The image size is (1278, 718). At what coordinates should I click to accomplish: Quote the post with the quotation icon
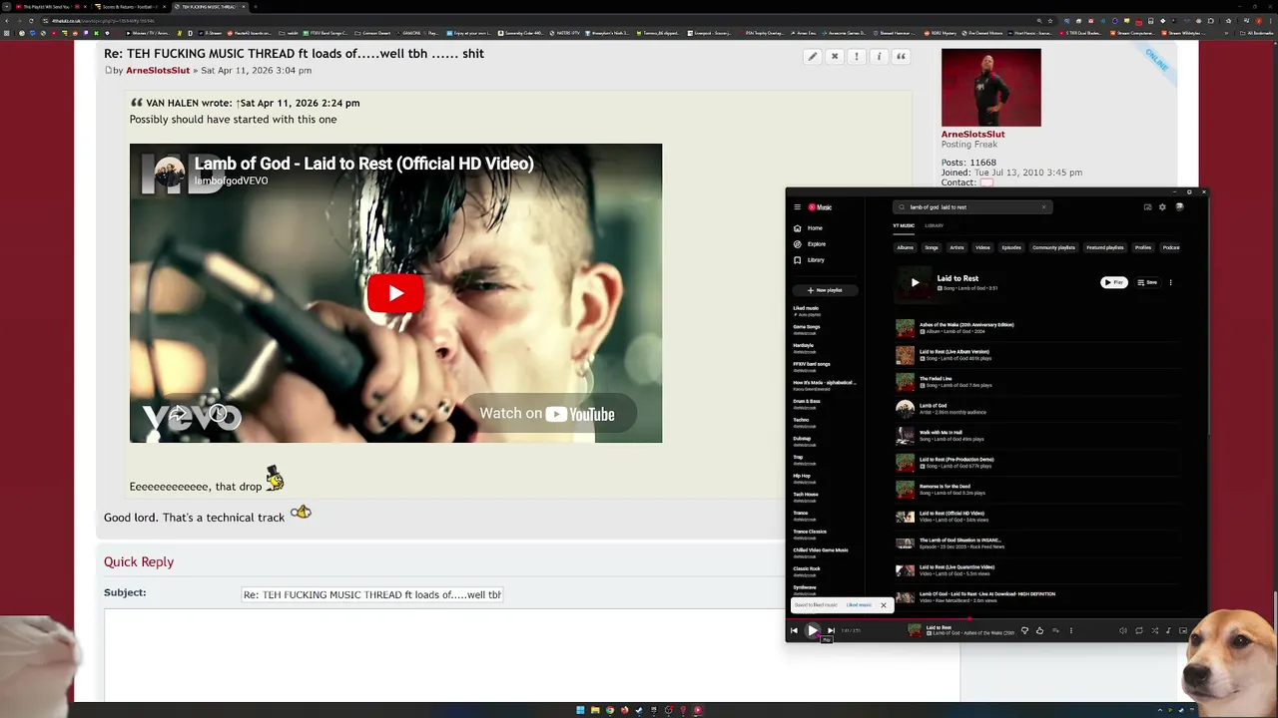tap(901, 57)
